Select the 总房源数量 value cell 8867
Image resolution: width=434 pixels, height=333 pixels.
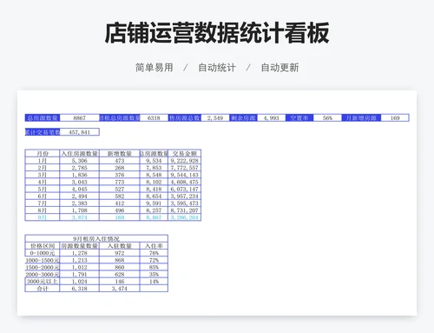[79, 118]
